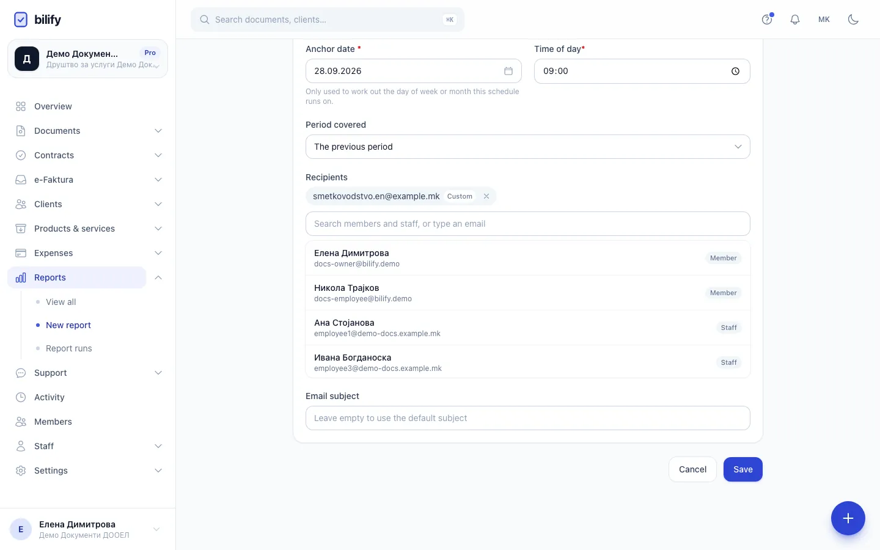Click the recipients search input field
This screenshot has height=550, width=880.
tap(527, 224)
